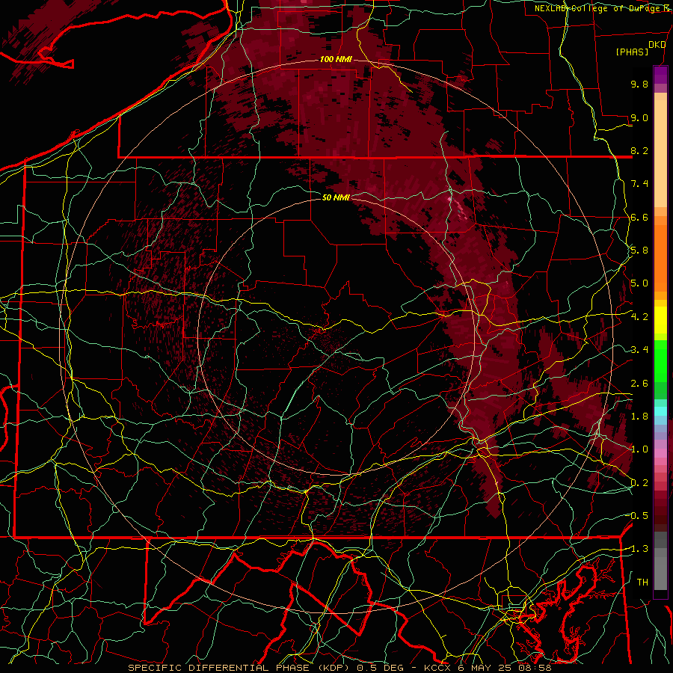Click the 0.2 value on the scale

[x=639, y=483]
